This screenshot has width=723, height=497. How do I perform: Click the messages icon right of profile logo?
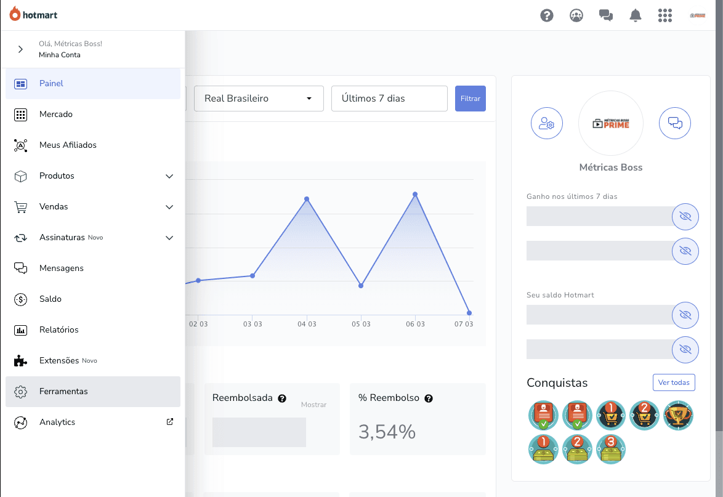tap(675, 123)
